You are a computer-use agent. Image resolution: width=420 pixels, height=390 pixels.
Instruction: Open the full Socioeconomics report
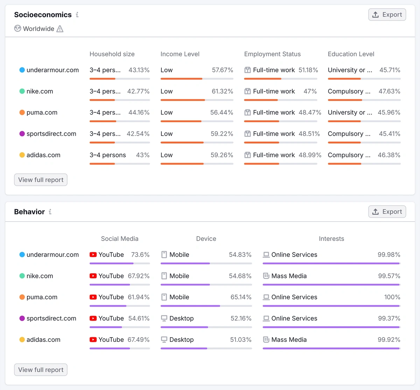(x=41, y=180)
